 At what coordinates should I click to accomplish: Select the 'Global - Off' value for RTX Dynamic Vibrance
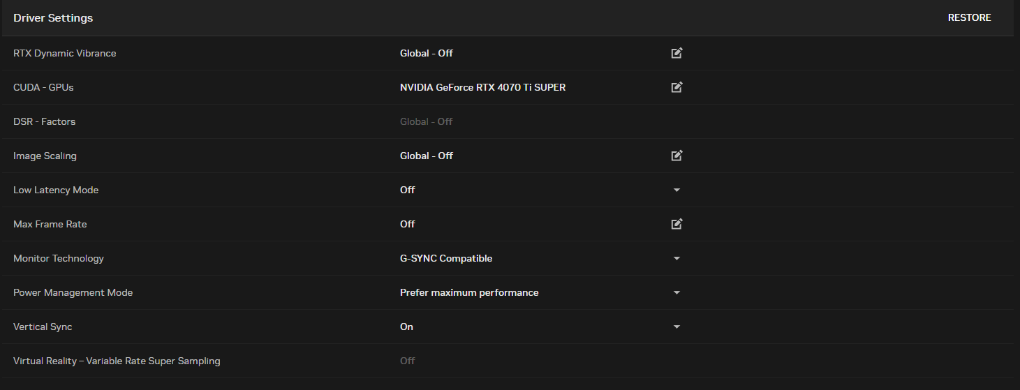[x=426, y=53]
